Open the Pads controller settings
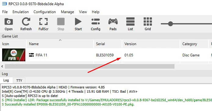The height and width of the screenshot is (111, 212). 113,24
